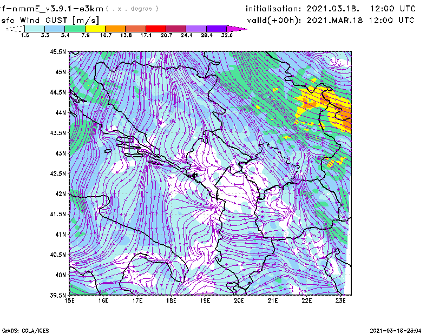This screenshot has height=334, width=433.
Task: Click the 'initialisation: 2021.03.18. 12:00 UTC' text
Action: click(331, 9)
